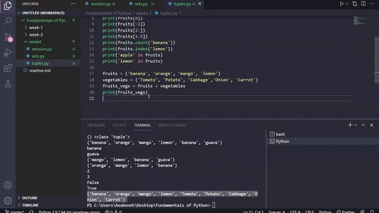This screenshot has width=379, height=213.
Task: Click the code minimap preview
Action: [x=360, y=21]
